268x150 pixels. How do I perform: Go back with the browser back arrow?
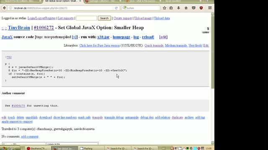(x=5, y=8)
